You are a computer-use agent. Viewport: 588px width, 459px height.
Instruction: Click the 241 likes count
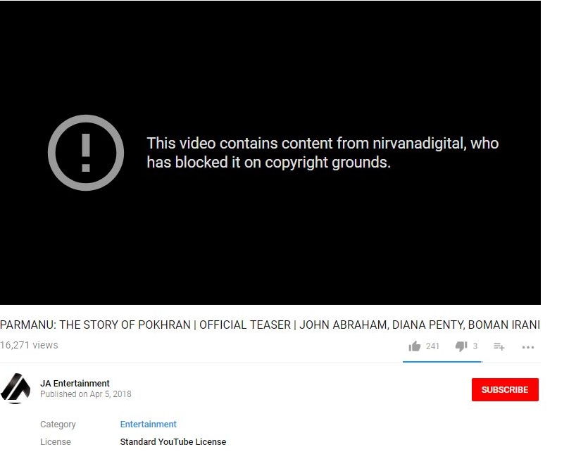(x=432, y=346)
